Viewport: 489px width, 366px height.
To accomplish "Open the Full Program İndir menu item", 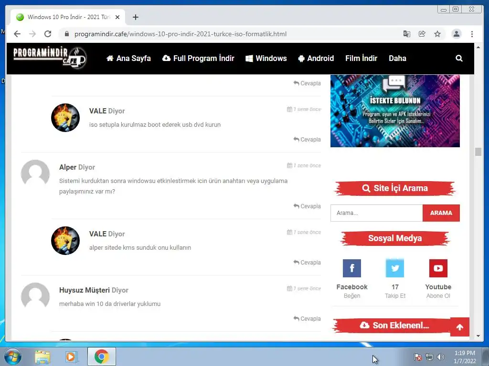I will pyautogui.click(x=198, y=58).
